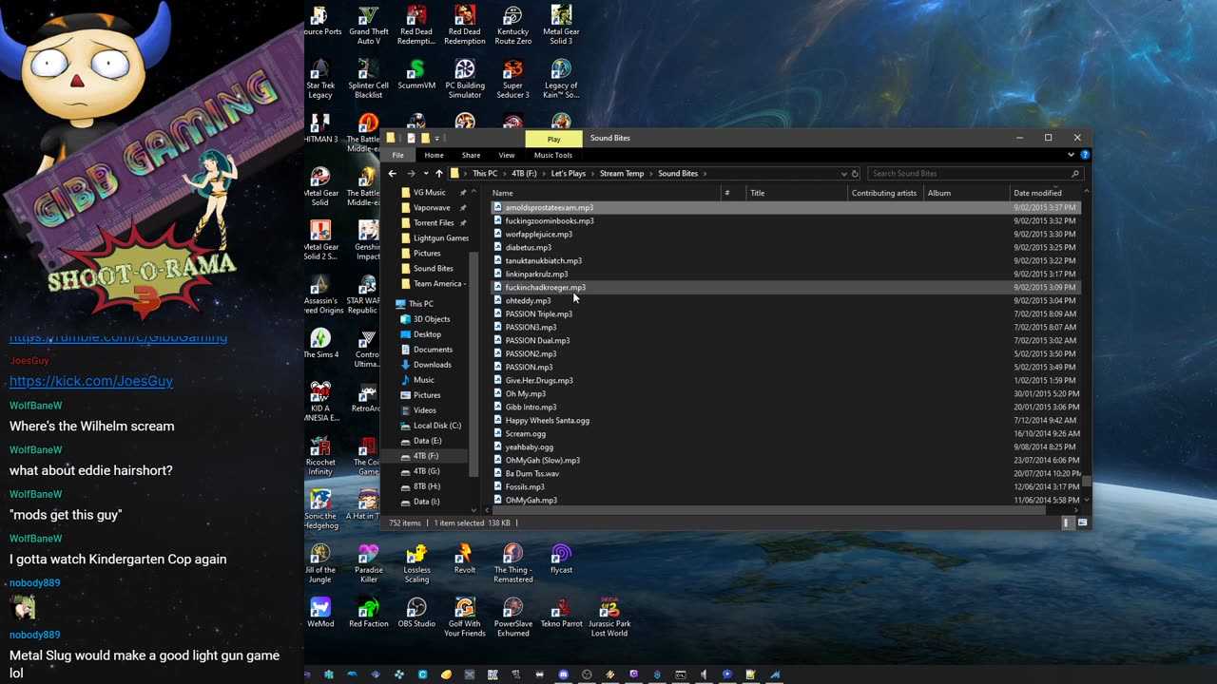Select Paradise Killer desktop icon
This screenshot has height=684, width=1217.
pyautogui.click(x=368, y=564)
